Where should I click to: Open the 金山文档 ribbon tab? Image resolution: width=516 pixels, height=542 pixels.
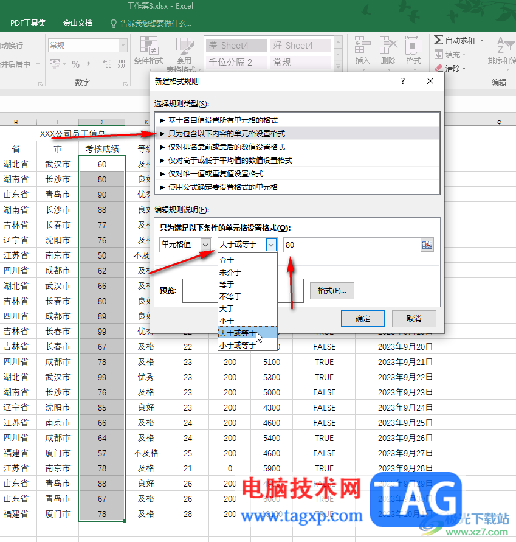point(78,23)
